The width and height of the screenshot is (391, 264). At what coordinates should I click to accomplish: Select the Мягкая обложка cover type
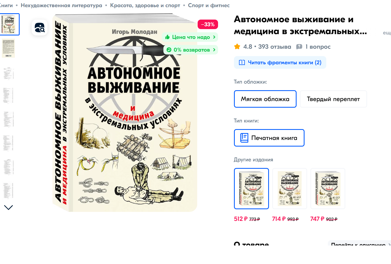click(265, 99)
